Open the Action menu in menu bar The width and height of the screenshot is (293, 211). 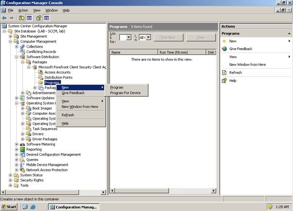(x=23, y=10)
